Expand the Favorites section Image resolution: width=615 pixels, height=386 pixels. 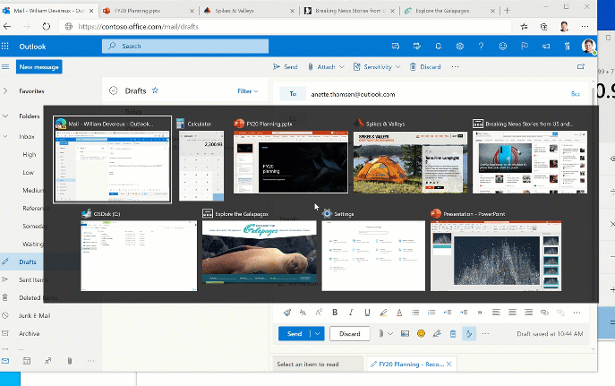5,91
